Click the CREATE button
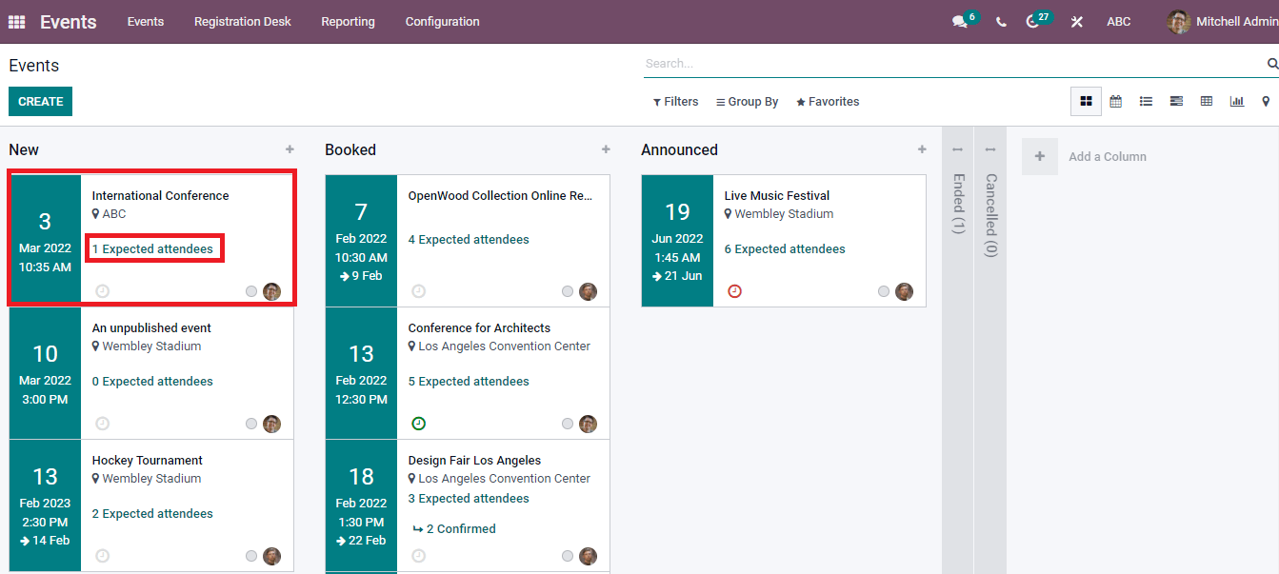The height and width of the screenshot is (574, 1279). tap(40, 102)
